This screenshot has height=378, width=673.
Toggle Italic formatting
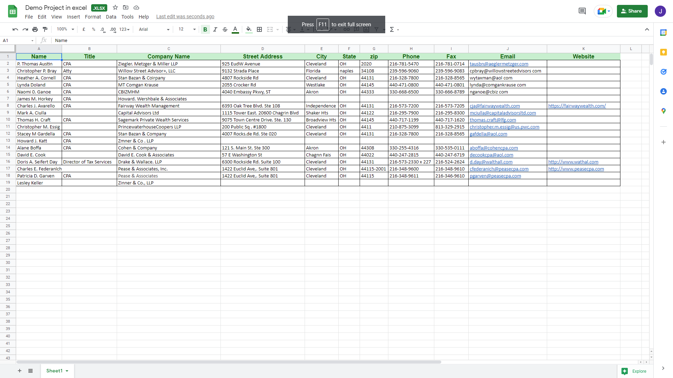[215, 29]
